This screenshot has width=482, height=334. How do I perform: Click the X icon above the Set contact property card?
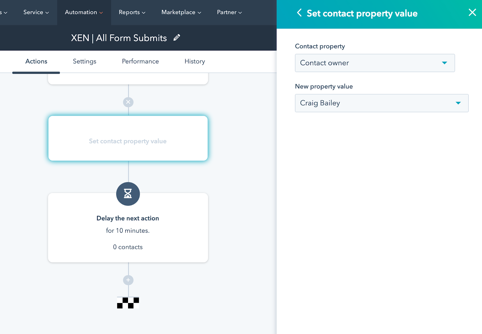tap(128, 102)
